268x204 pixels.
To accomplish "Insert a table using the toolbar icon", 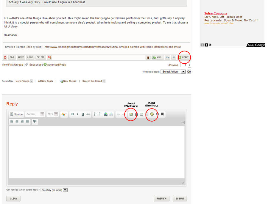I will 141,114.
